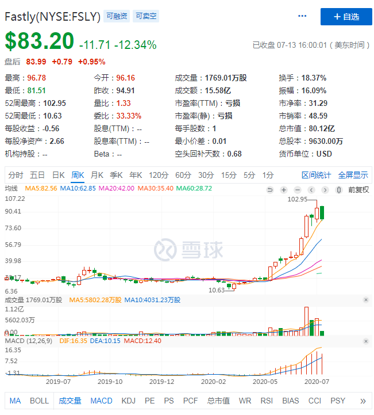Switch to 30分 interval chart

coord(206,175)
